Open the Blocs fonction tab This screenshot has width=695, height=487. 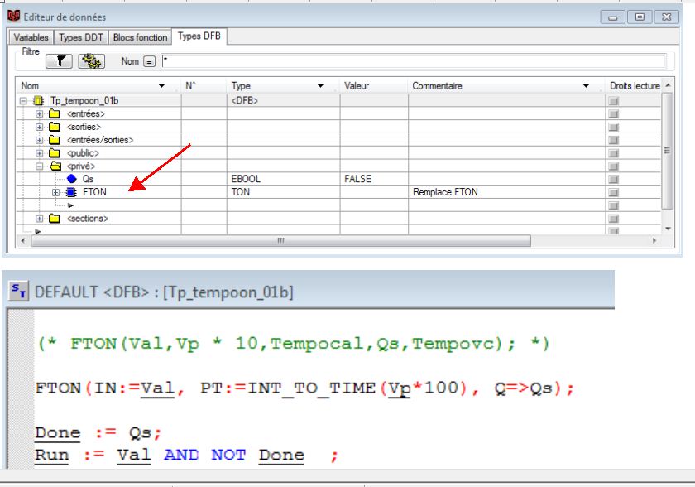(x=139, y=37)
